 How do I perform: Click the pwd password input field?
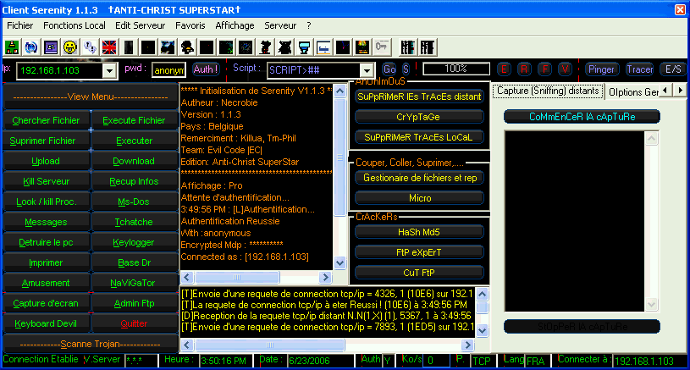(x=168, y=70)
